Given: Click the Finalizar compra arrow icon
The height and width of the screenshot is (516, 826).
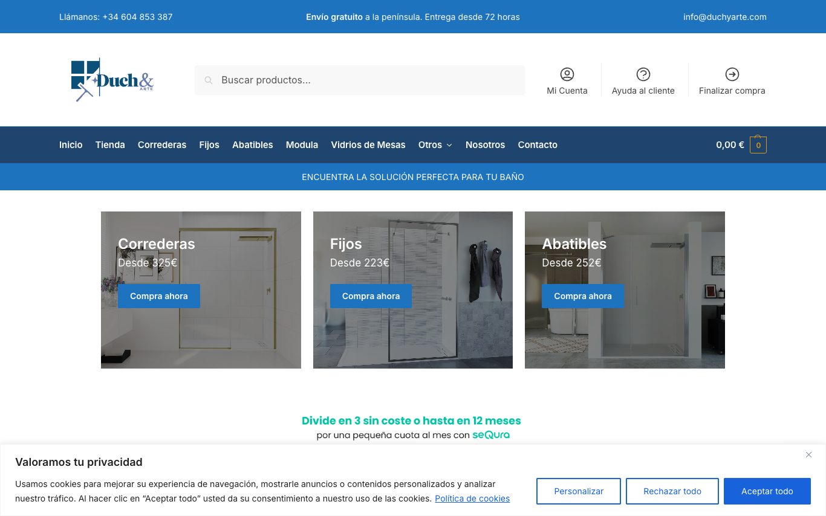Looking at the screenshot, I should pos(732,74).
